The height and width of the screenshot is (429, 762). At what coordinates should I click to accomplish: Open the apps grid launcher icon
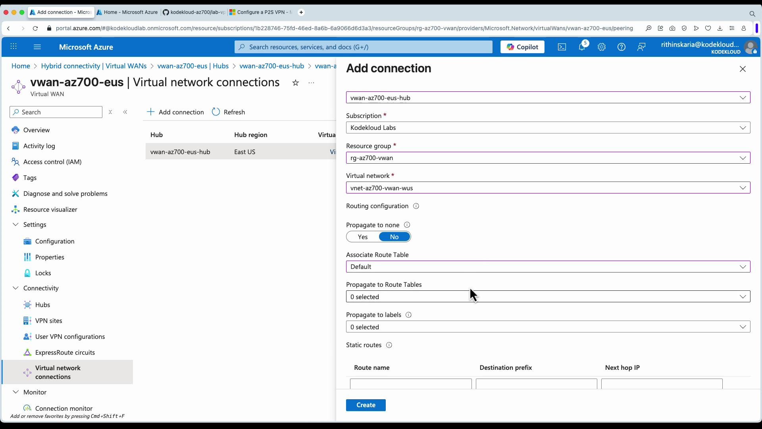13,47
